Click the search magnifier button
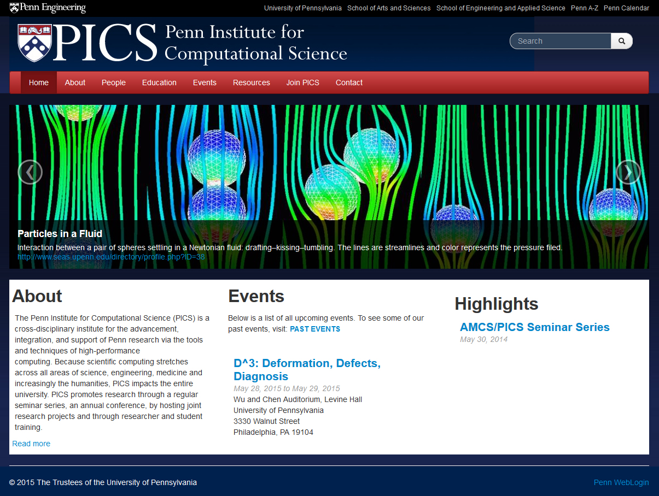 point(622,41)
